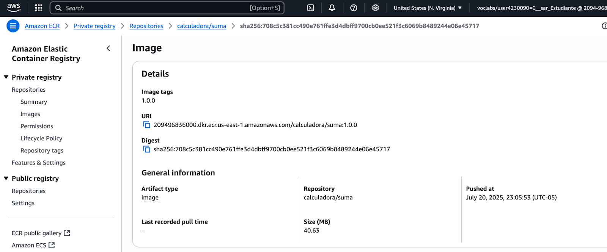Open Repository tags in the sidebar
The width and height of the screenshot is (607, 252).
(x=42, y=150)
